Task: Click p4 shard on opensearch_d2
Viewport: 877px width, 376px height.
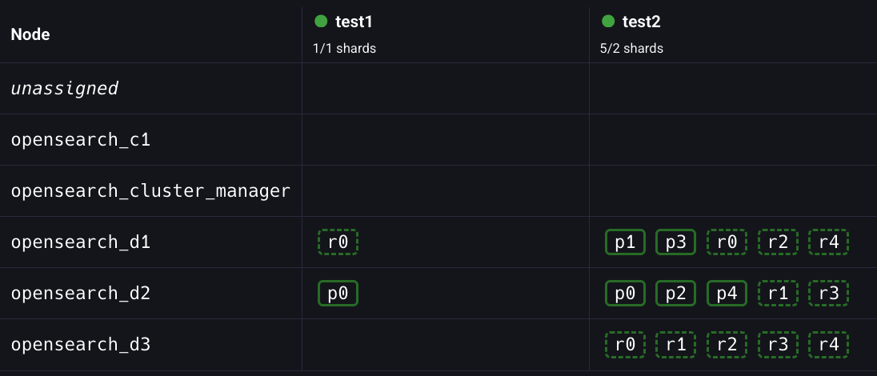Action: [727, 294]
